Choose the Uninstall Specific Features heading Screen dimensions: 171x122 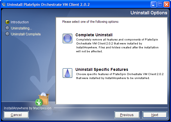102,69
